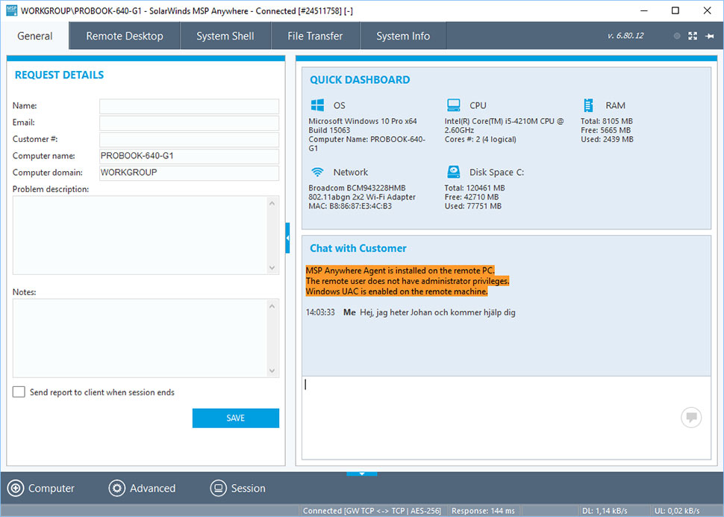Screen dimensions: 724x517
Task: Click the Name input field
Action: coord(190,106)
